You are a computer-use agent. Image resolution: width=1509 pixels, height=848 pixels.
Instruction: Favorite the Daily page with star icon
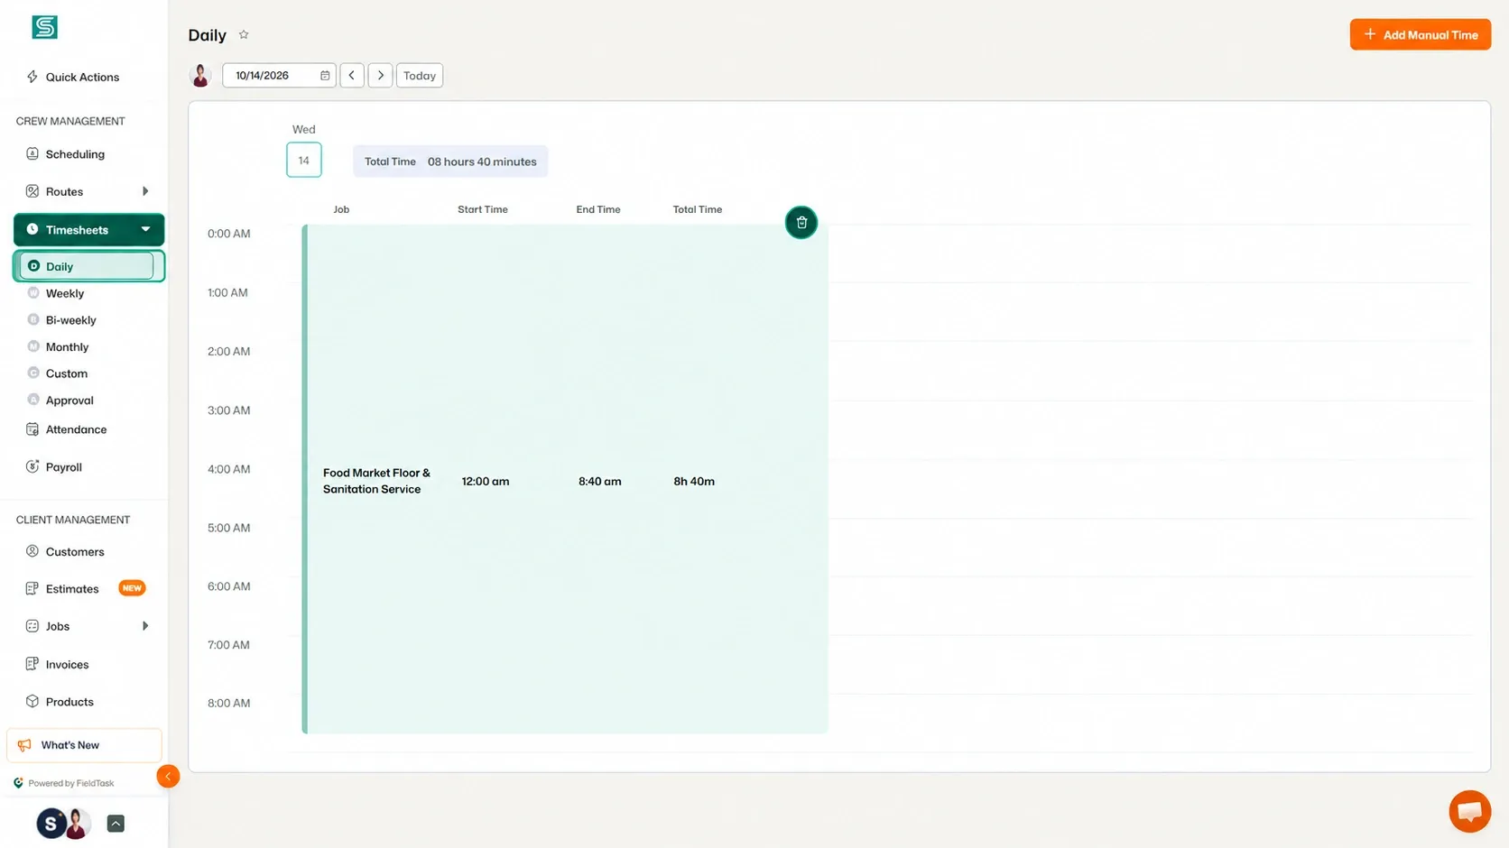(x=244, y=35)
